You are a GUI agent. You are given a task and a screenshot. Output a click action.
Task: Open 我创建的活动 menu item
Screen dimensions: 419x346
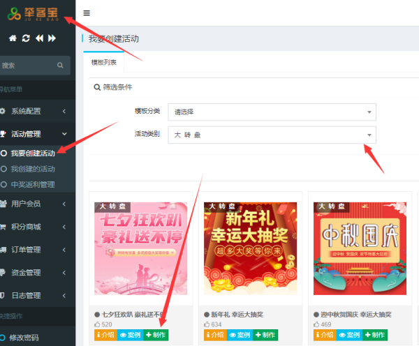(x=33, y=169)
